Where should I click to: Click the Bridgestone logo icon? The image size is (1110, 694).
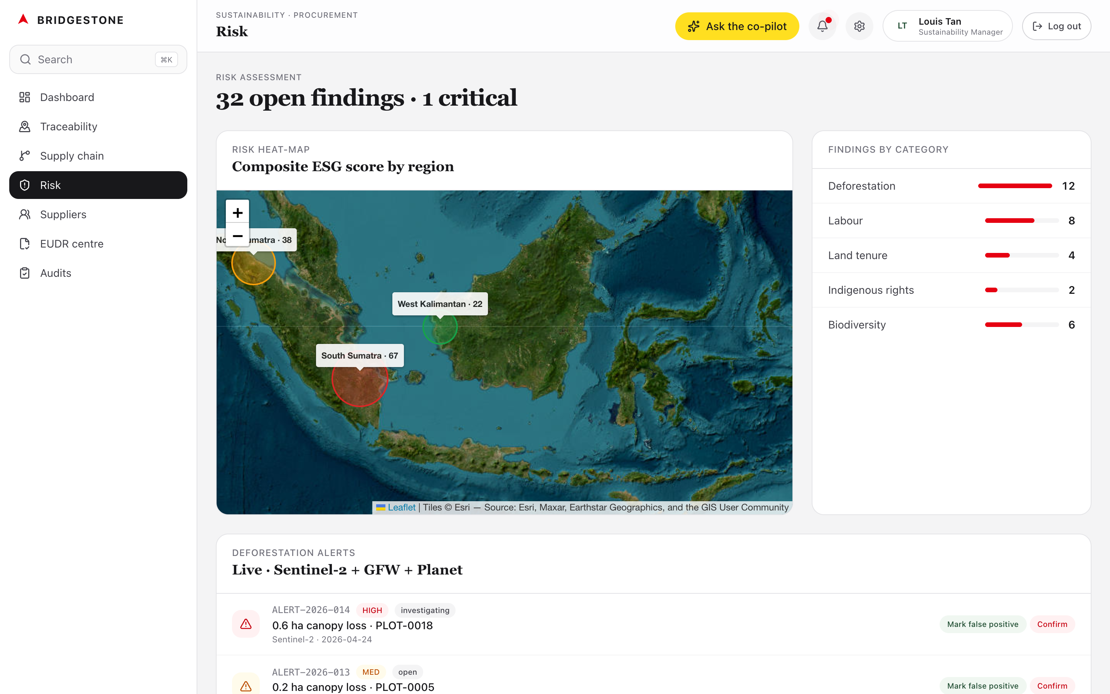click(x=24, y=19)
